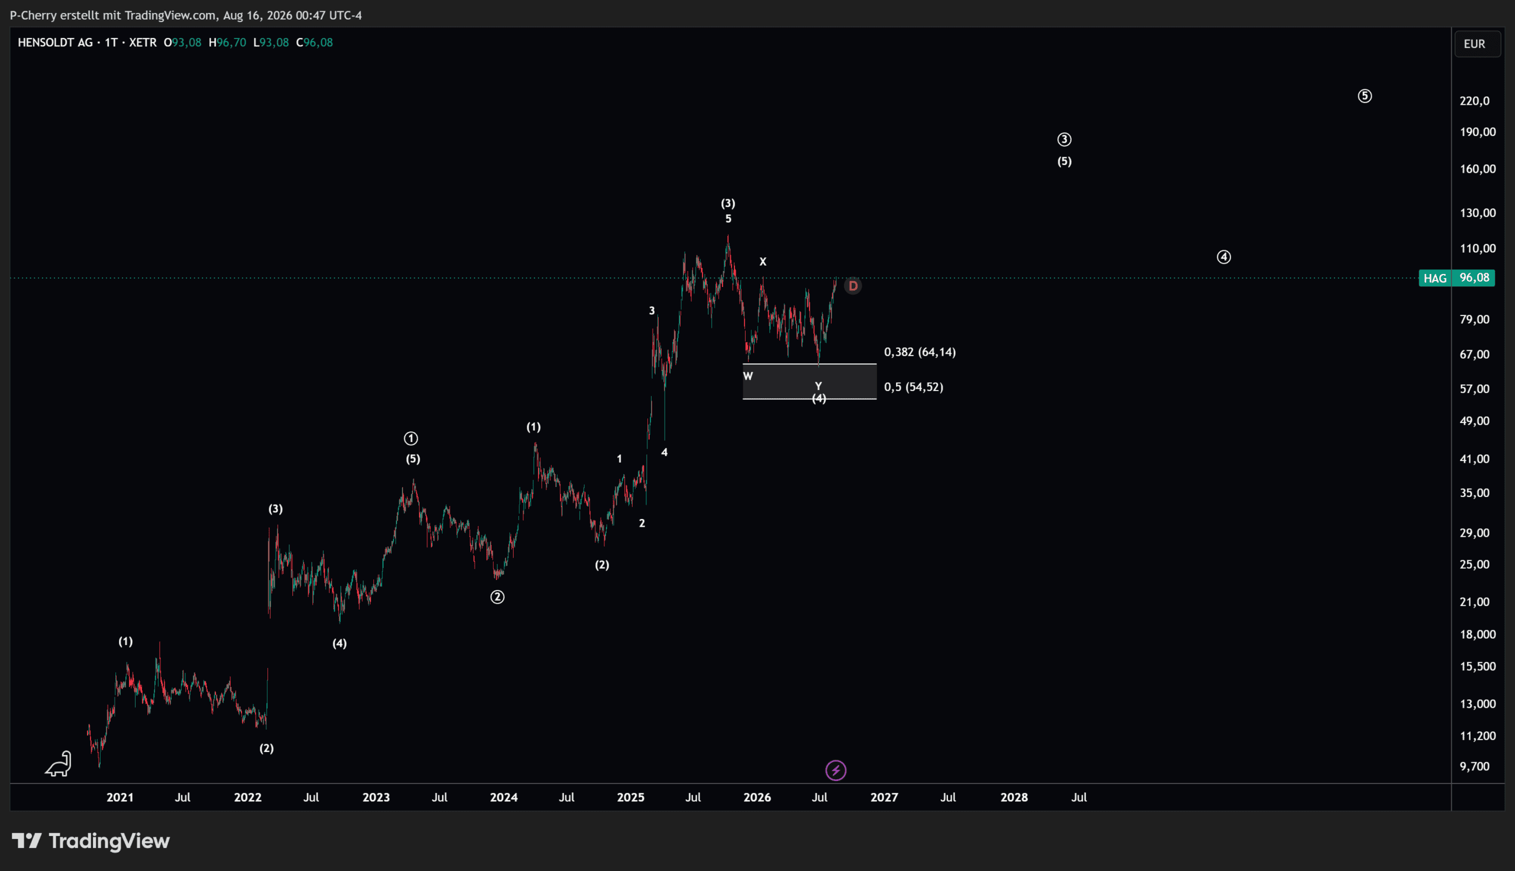Select the W wave label
Screen dimensions: 1515x871
747,376
